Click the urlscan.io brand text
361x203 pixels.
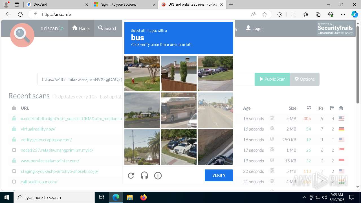pyautogui.click(x=52, y=28)
